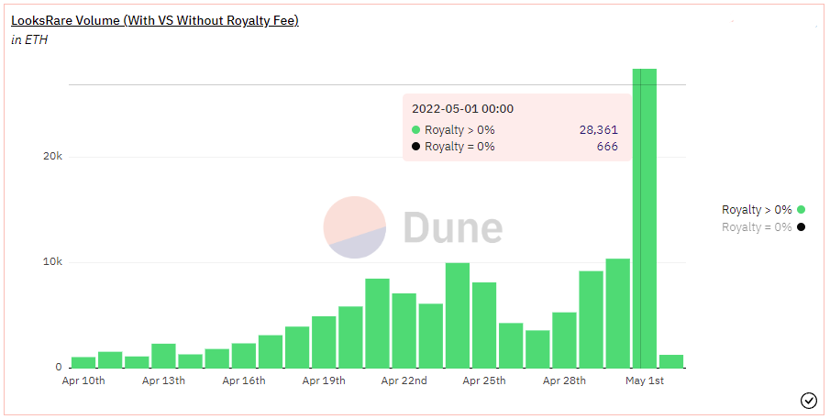Select the tall May 1st highlighted bar

(x=644, y=218)
